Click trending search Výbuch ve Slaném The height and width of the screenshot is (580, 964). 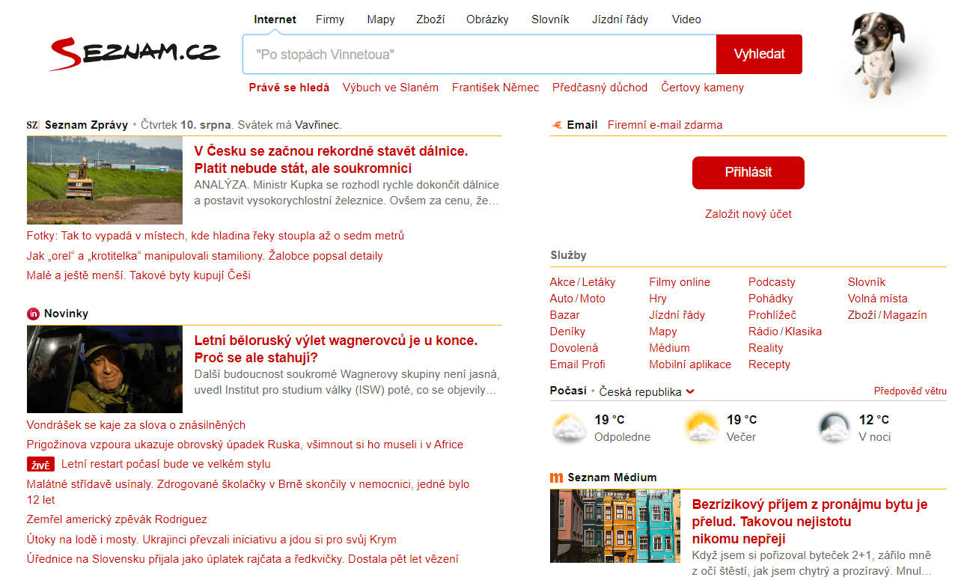click(391, 88)
